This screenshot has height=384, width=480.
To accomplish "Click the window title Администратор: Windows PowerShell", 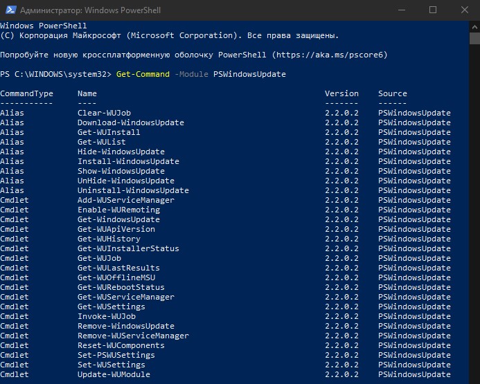I will pyautogui.click(x=90, y=10).
